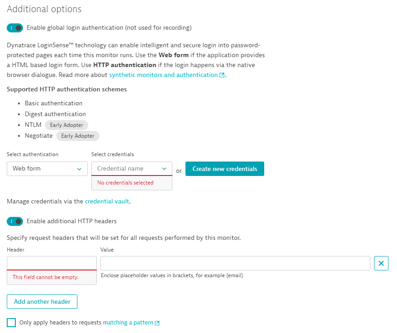
Task: Expand the Credential name dropdown
Action: 132,169
